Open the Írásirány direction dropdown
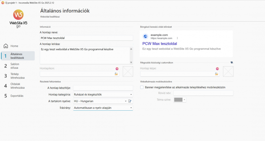 (x=103, y=108)
